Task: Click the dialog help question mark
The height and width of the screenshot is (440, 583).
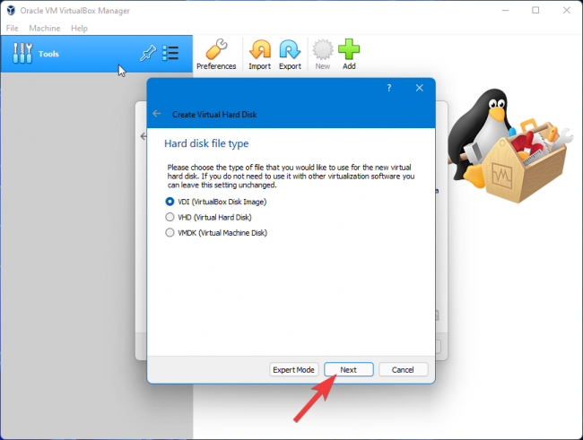Action: click(x=389, y=88)
